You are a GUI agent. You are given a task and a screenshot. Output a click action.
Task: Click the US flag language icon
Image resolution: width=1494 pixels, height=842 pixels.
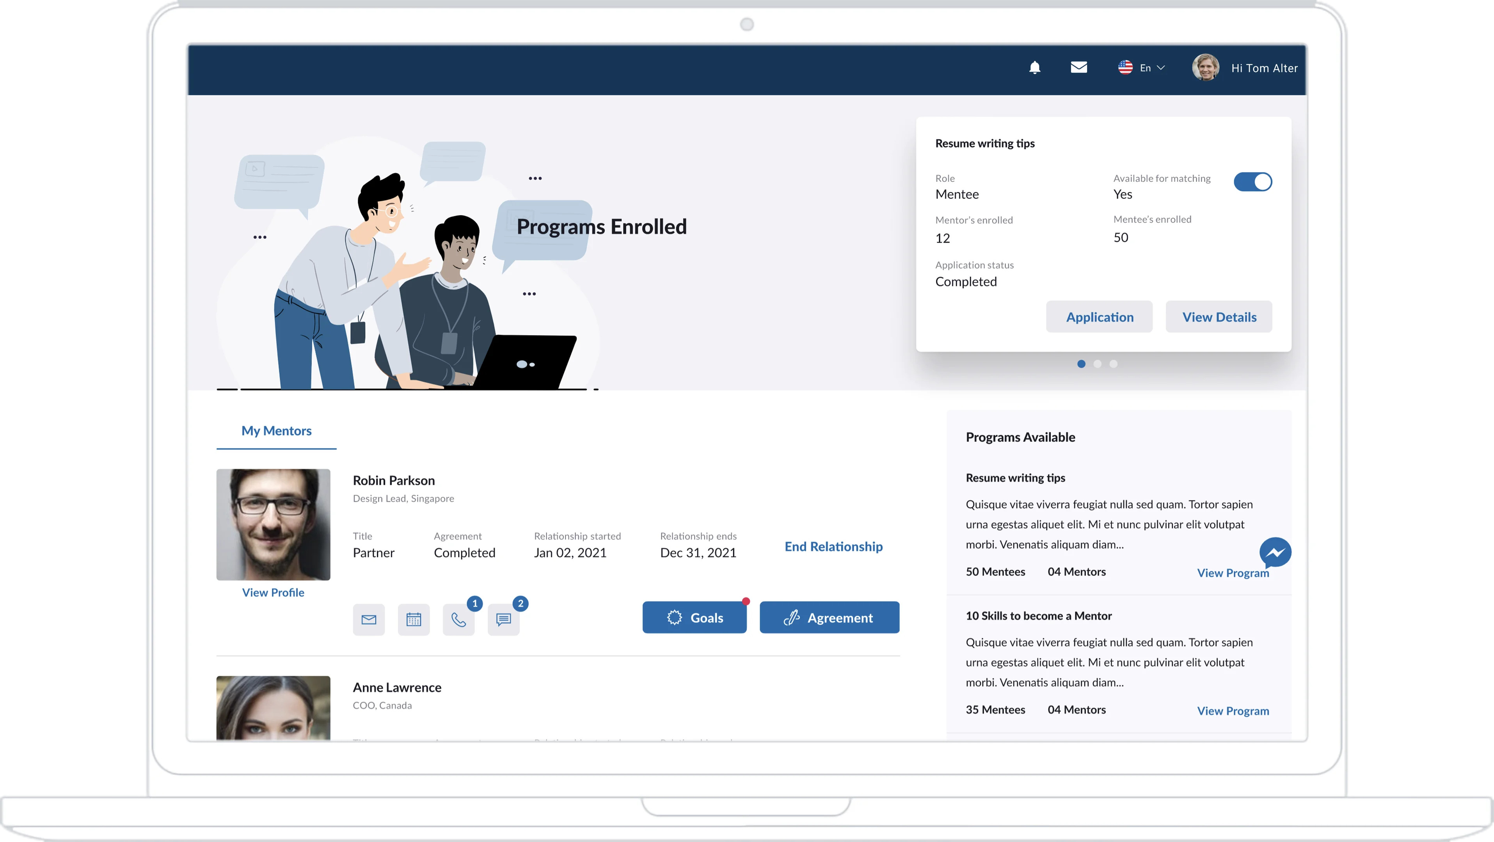pos(1125,67)
